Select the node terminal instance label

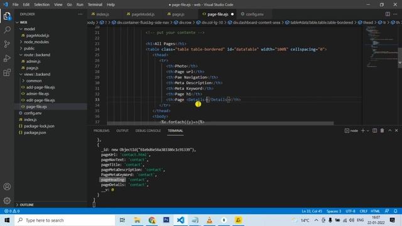[x=351, y=131]
